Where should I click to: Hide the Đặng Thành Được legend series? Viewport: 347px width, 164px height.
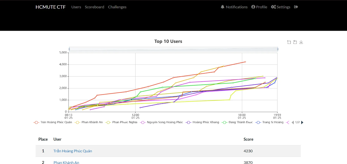click(x=238, y=122)
